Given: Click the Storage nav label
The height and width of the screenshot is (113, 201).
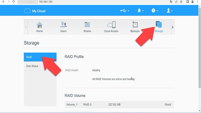Looking at the screenshot, I should click(159, 31).
